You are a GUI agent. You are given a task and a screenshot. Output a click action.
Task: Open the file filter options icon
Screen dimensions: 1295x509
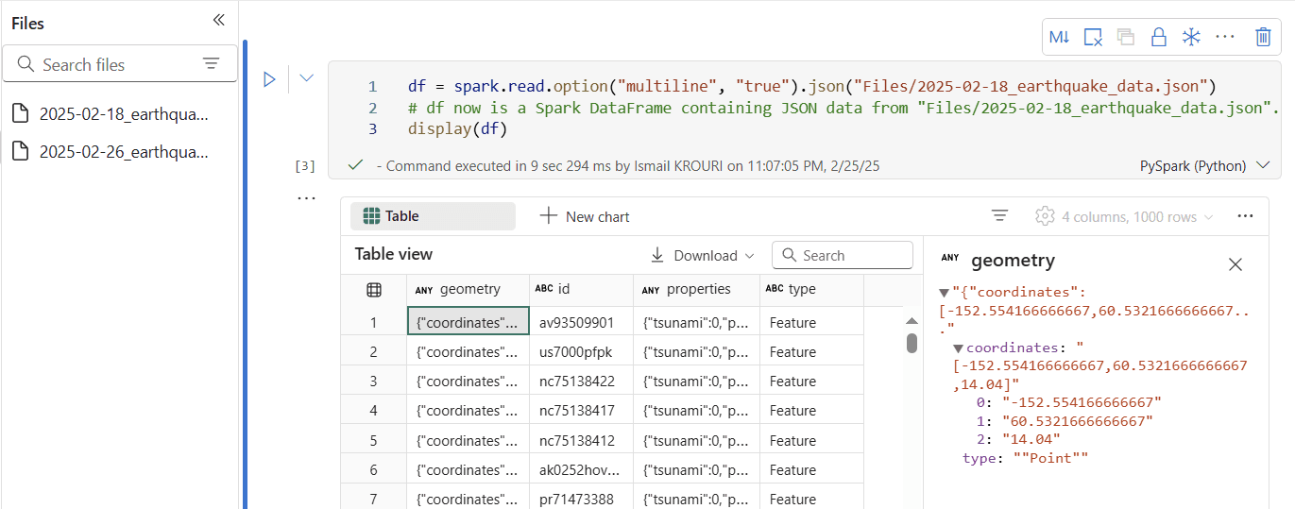[x=211, y=64]
